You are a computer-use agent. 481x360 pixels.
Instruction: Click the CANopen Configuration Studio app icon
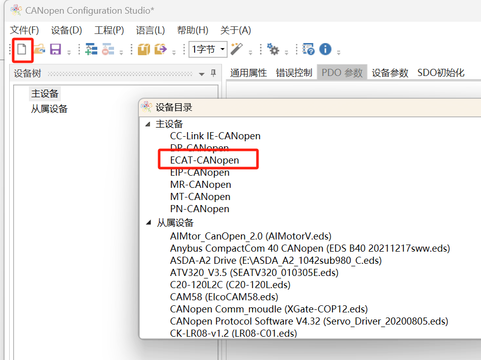click(16, 10)
